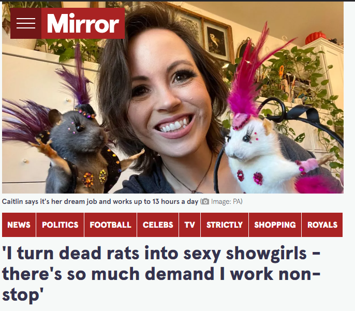Select the Football nav item
Screen dimensions: 355x311
click(111, 225)
